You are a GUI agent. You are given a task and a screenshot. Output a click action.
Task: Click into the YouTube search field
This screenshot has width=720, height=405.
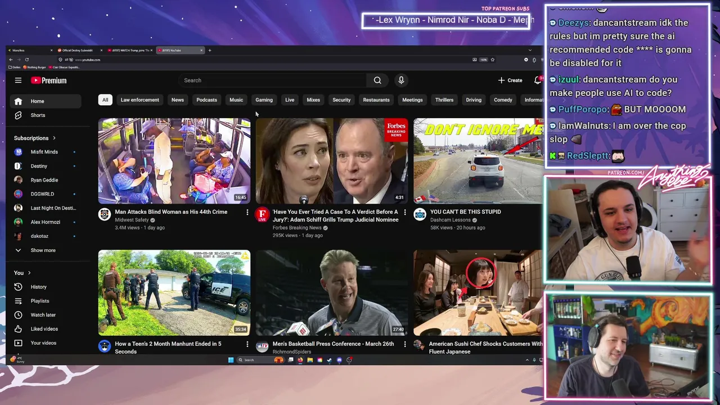[273, 80]
